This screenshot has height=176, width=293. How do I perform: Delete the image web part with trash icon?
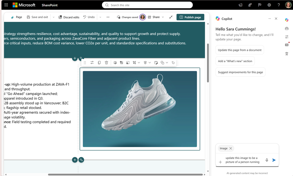(x=106, y=63)
